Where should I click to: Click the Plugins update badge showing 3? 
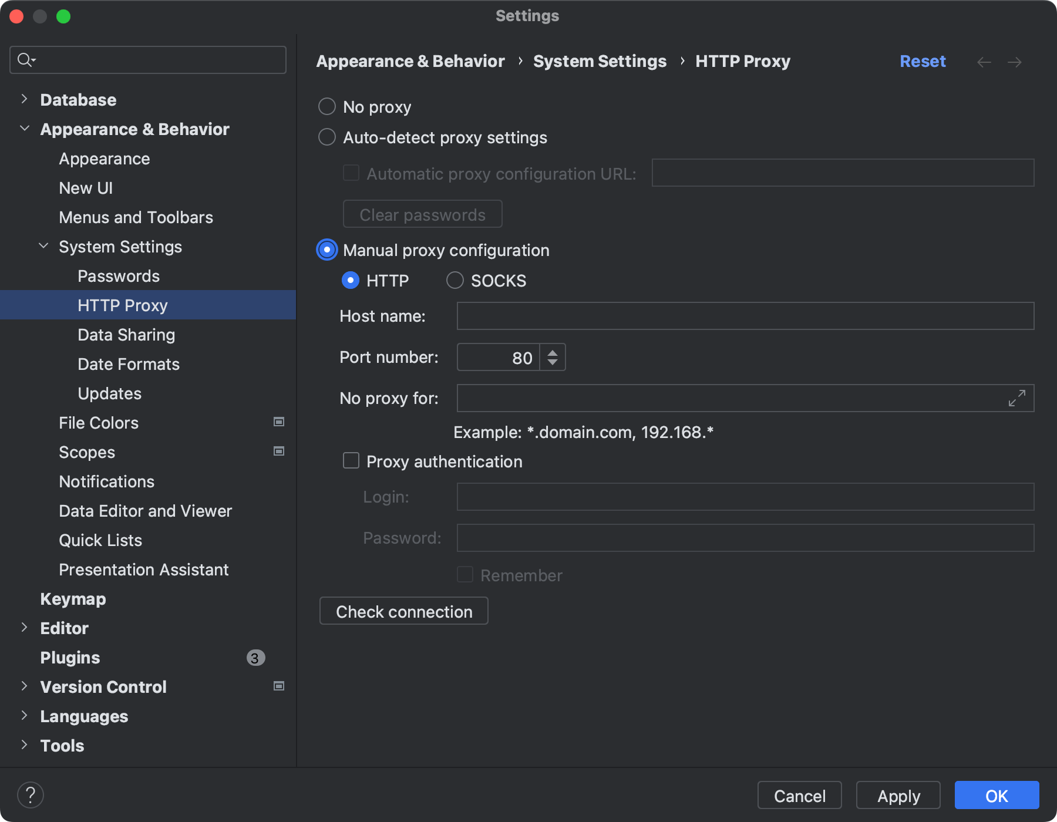click(x=255, y=658)
